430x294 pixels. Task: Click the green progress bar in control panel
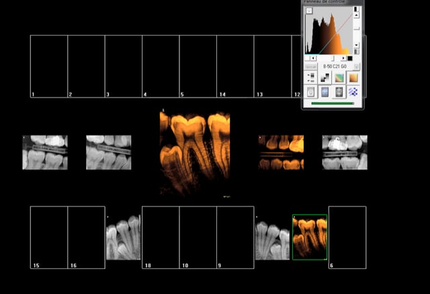pos(333,104)
